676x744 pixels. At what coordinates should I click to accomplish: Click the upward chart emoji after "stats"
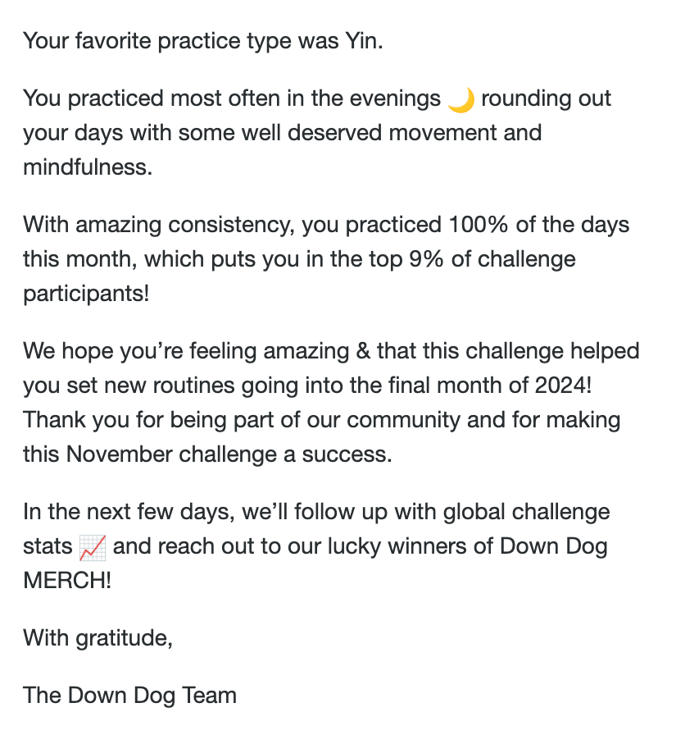point(93,547)
